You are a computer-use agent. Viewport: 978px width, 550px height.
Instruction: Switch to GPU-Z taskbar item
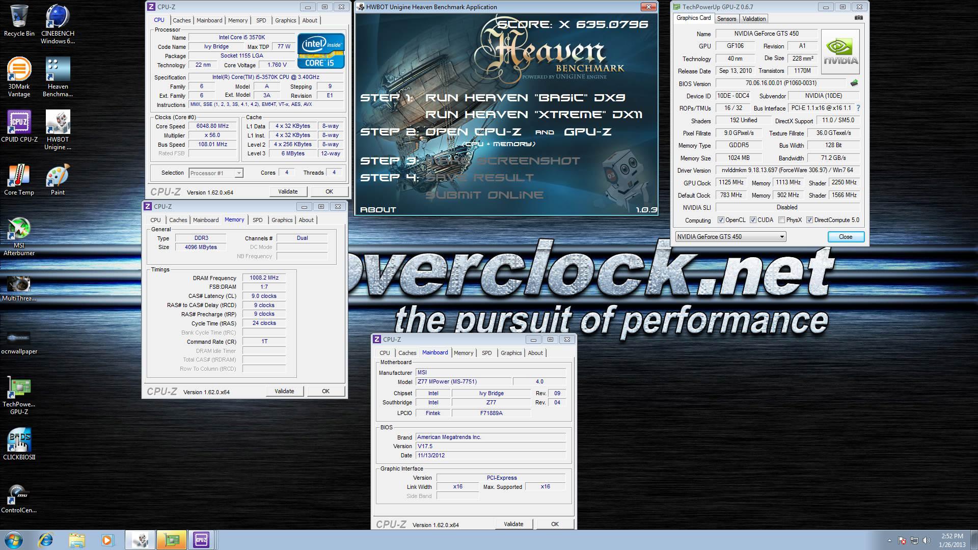coord(171,540)
